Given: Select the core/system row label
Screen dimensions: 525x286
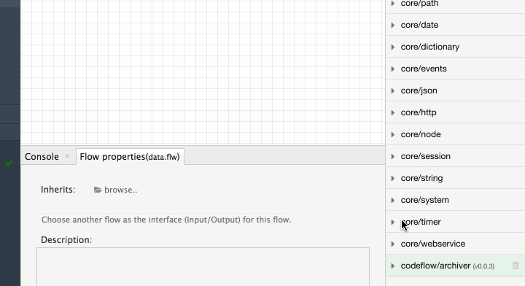Looking at the screenshot, I should (424, 200).
